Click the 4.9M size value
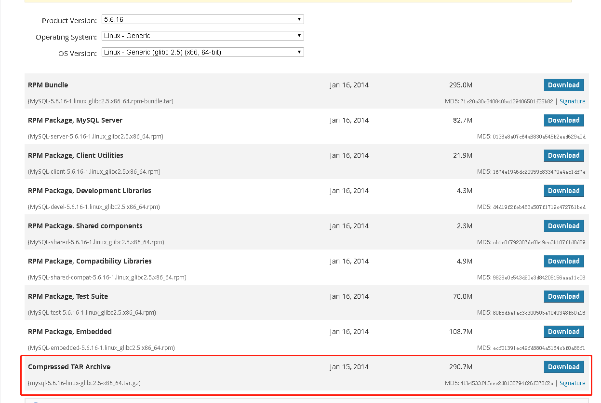601x403 pixels. [465, 261]
